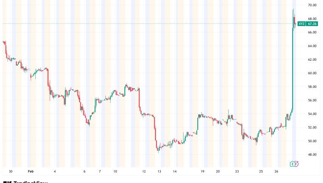Open the purple lightning news marker
323x183 pixels.
(297, 164)
